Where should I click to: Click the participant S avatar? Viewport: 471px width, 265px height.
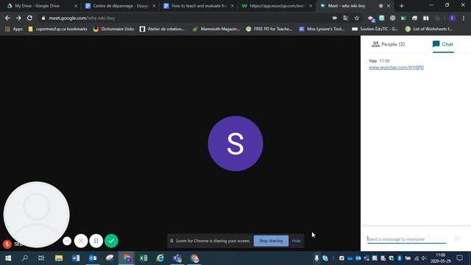(235, 144)
